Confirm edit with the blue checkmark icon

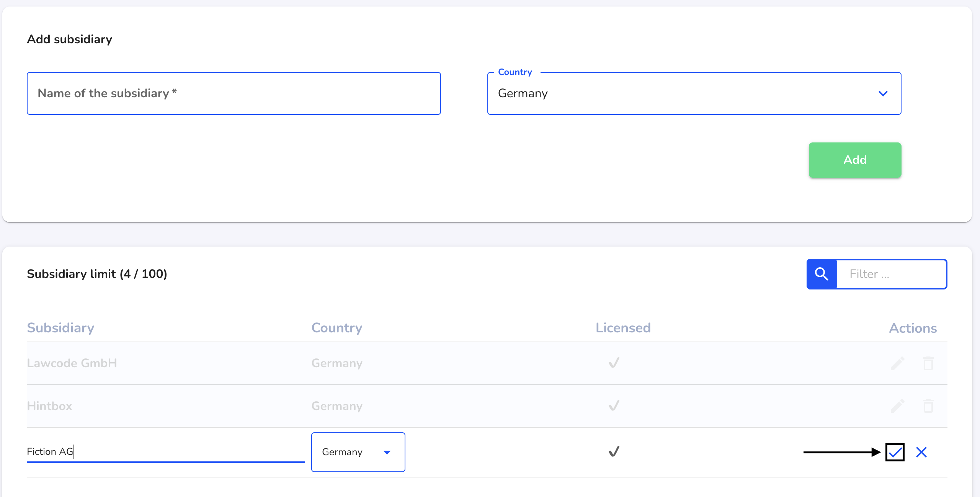click(x=895, y=452)
